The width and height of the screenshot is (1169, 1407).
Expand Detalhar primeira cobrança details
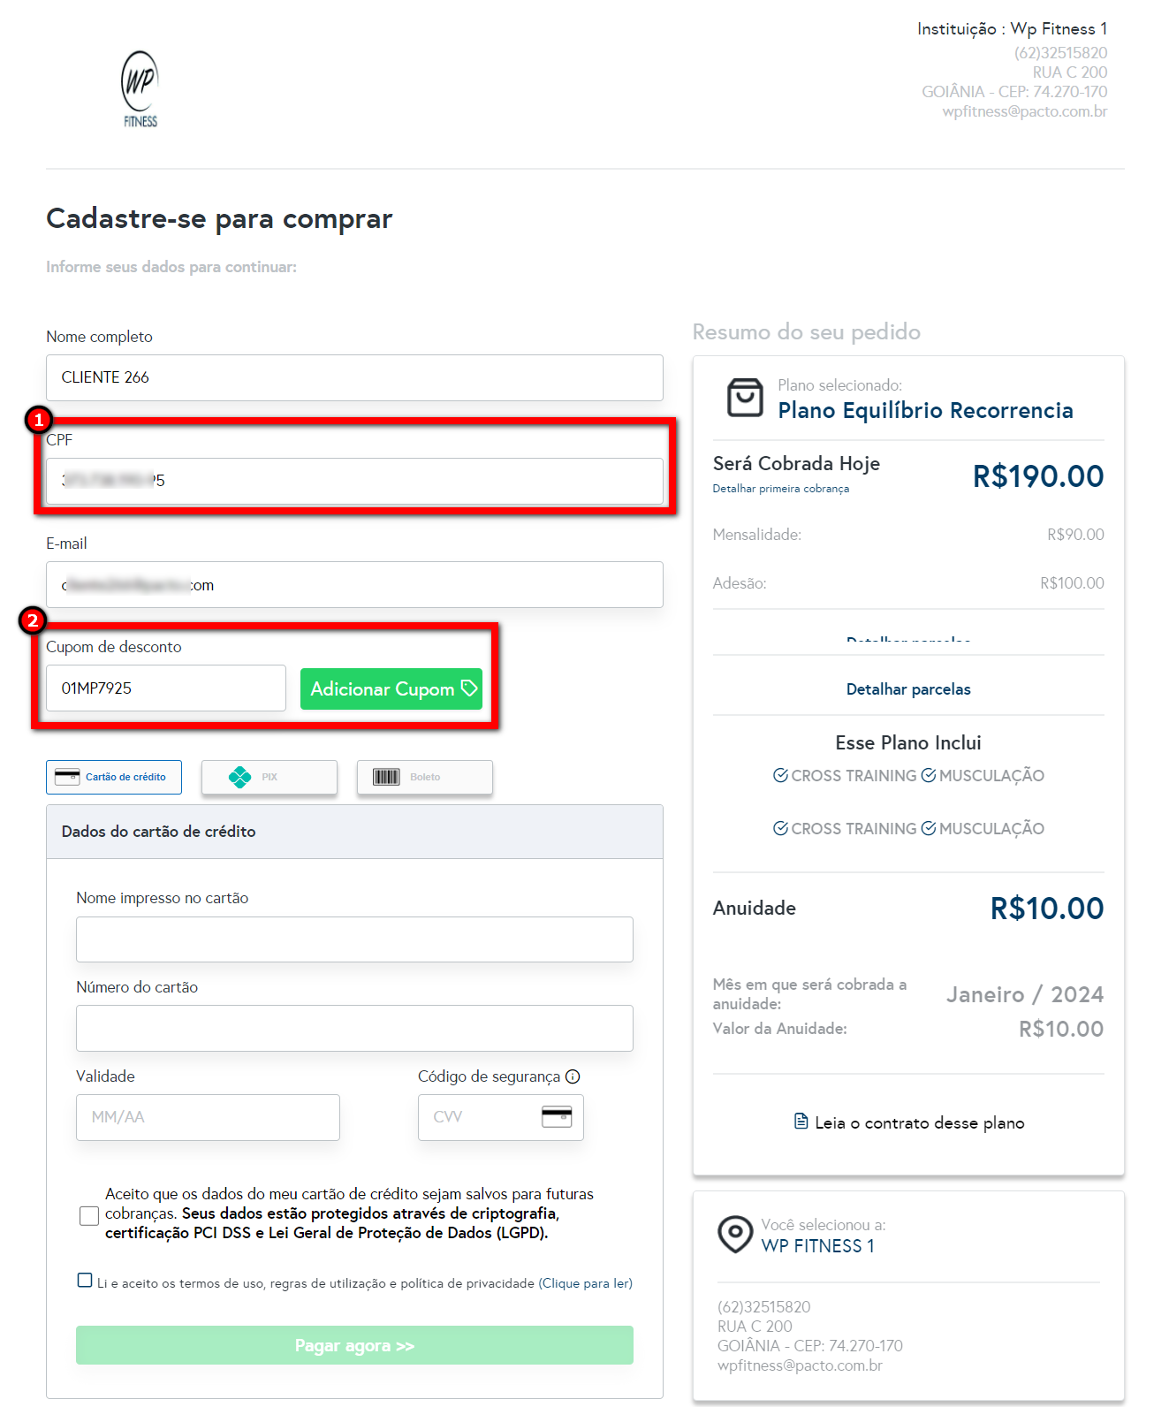[780, 489]
